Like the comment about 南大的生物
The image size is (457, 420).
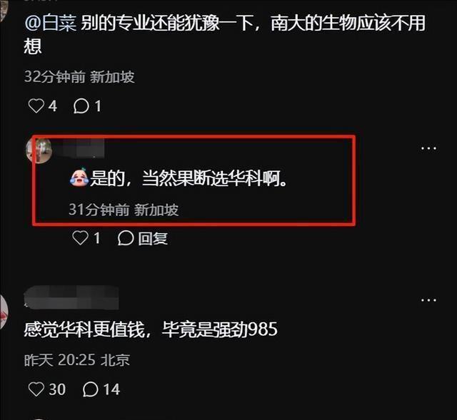tap(36, 106)
